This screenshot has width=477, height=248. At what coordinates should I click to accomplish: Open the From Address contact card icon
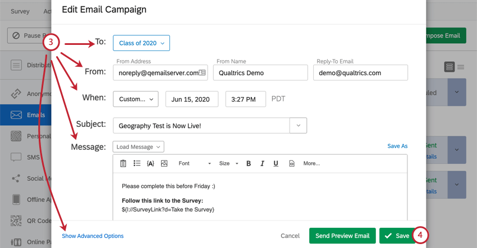pyautogui.click(x=203, y=73)
